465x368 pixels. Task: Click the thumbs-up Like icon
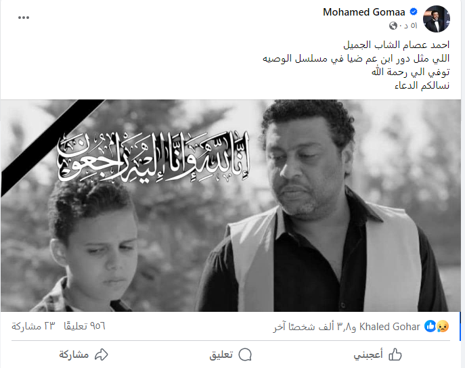tap(395, 354)
